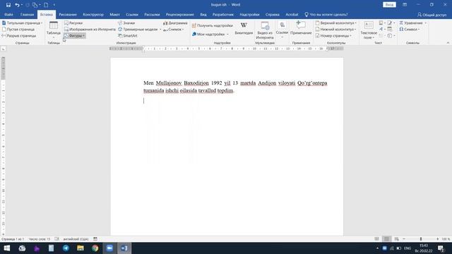Open Google Chrome from the taskbar
Image resolution: width=452 pixels, height=254 pixels.
[x=95, y=248]
